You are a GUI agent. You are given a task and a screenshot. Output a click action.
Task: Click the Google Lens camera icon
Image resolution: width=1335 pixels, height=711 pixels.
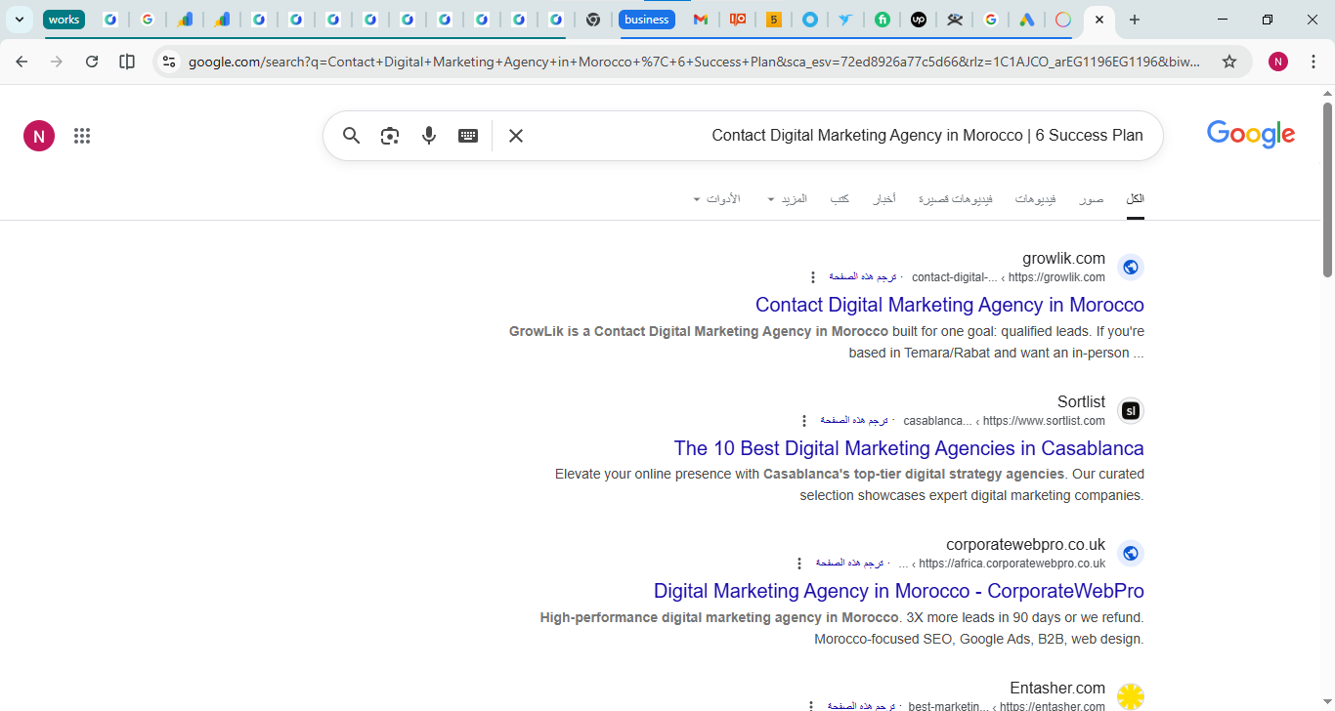(x=390, y=136)
